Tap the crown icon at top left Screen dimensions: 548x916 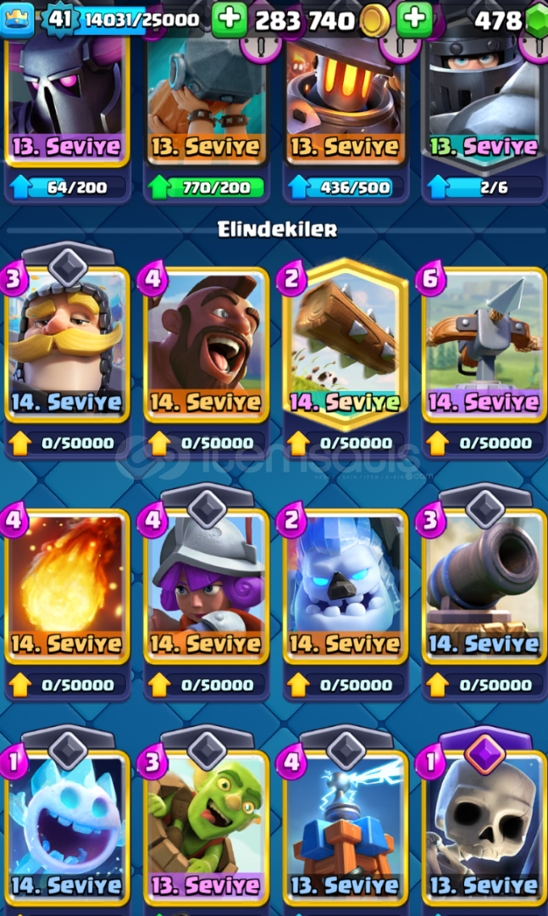pyautogui.click(x=17, y=18)
